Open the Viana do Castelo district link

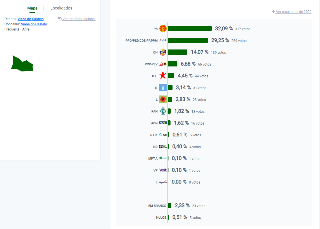tap(31, 19)
